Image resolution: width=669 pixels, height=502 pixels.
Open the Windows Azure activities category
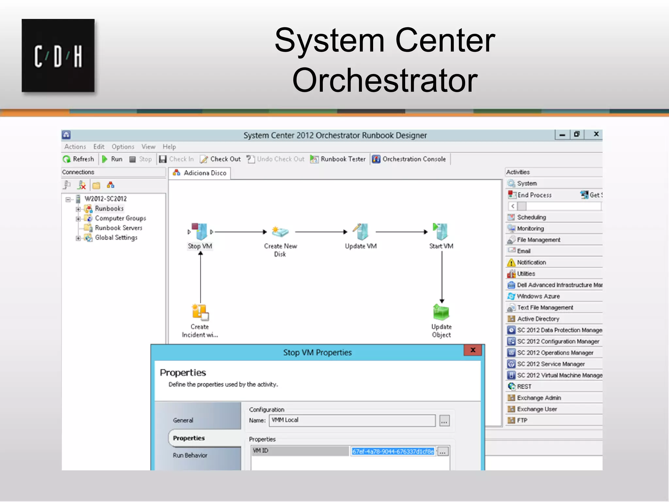(554, 296)
